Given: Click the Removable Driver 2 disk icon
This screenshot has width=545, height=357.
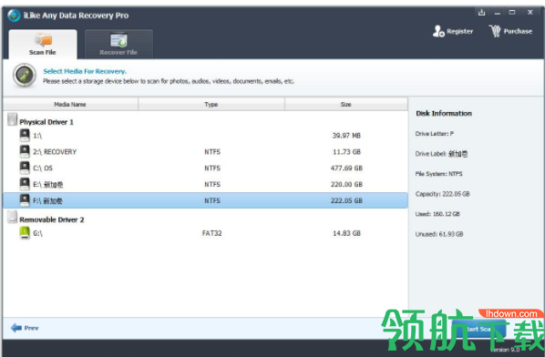Looking at the screenshot, I should click(x=12, y=217).
